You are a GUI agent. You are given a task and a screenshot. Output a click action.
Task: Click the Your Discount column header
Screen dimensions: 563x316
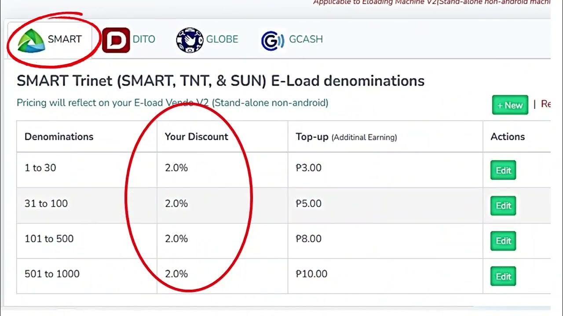196,136
